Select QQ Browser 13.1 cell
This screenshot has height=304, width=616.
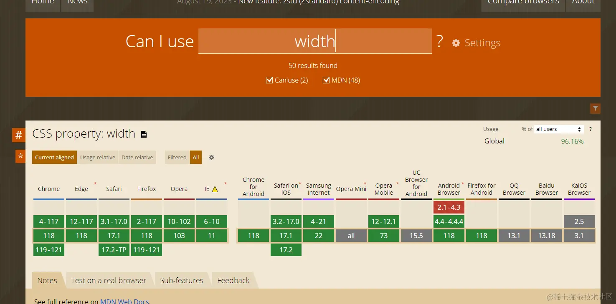(x=514, y=236)
